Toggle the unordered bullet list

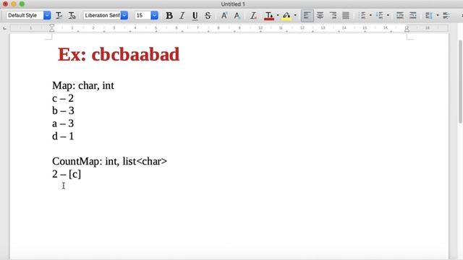click(362, 15)
